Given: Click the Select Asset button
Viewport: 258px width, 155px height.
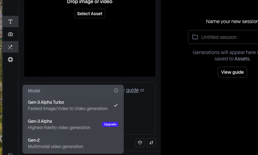Looking at the screenshot, I should (x=90, y=14).
